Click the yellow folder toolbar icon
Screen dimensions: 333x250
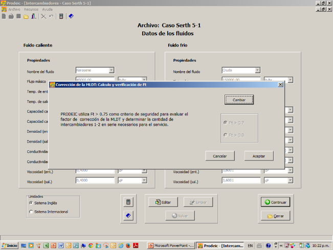click(x=26, y=17)
